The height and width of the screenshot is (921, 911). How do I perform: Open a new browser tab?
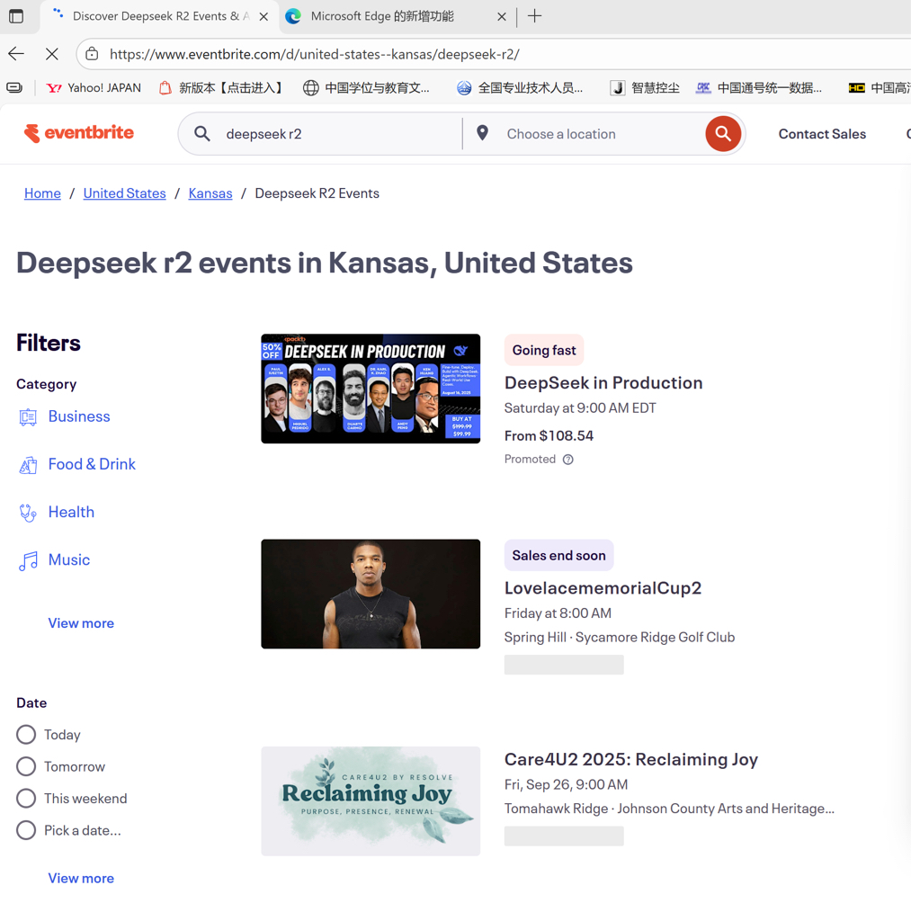click(x=534, y=16)
